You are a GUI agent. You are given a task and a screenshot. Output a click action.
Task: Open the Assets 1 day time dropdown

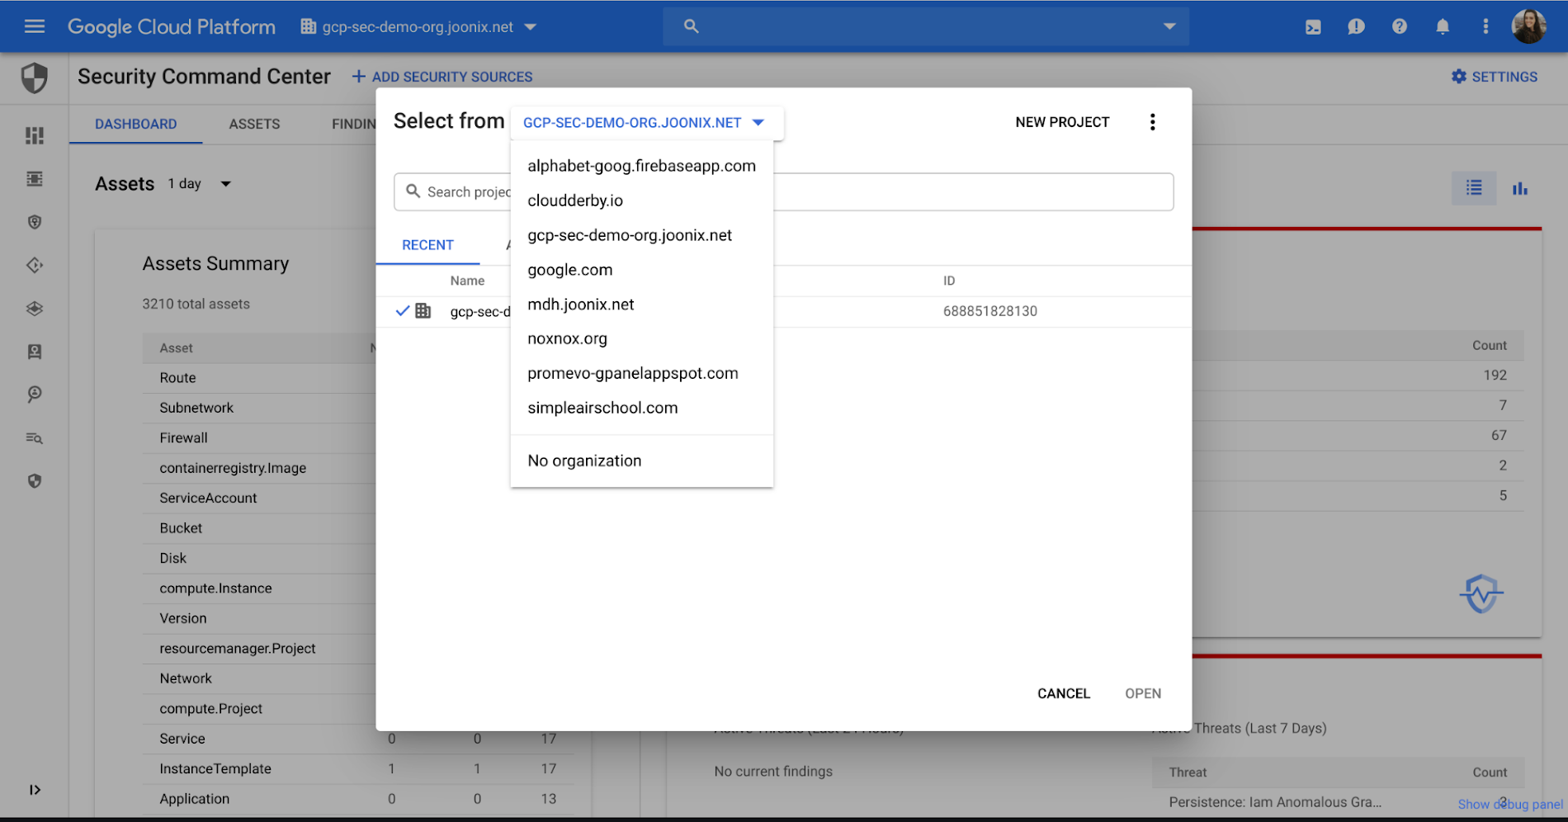(200, 183)
